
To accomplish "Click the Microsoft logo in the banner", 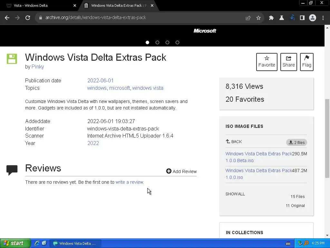I will click(x=205, y=31).
